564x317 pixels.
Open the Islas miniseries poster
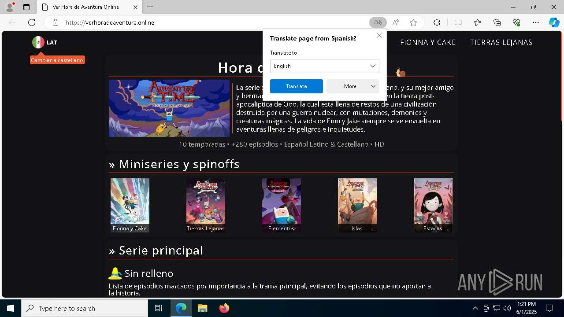click(x=357, y=205)
